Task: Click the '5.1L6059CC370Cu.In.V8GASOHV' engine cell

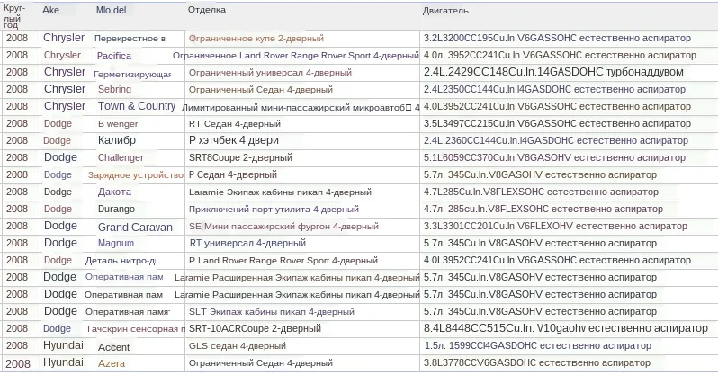Action: (x=554, y=158)
